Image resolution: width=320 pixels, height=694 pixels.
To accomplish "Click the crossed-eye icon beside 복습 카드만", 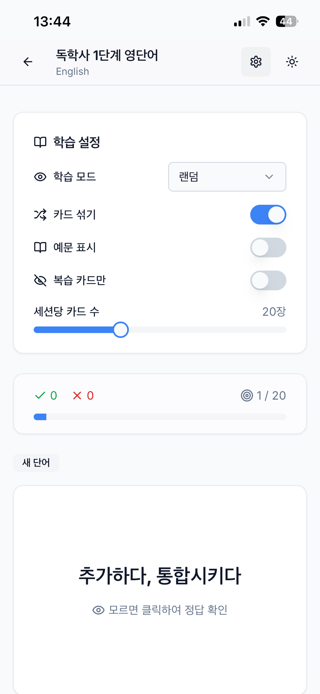I will [40, 280].
